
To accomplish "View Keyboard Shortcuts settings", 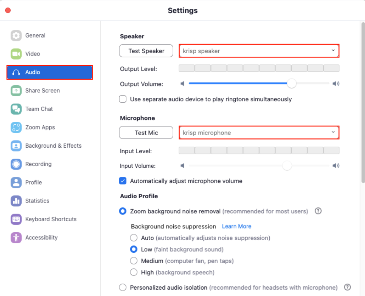I will click(x=16, y=219).
